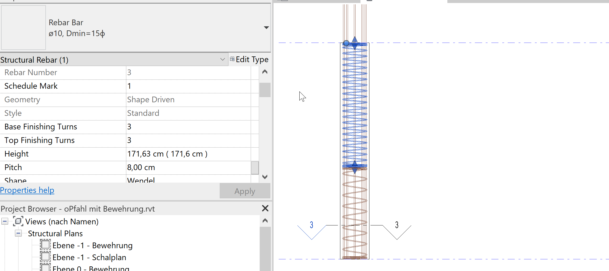Click the rebar type preview thumbnail

coord(23,27)
